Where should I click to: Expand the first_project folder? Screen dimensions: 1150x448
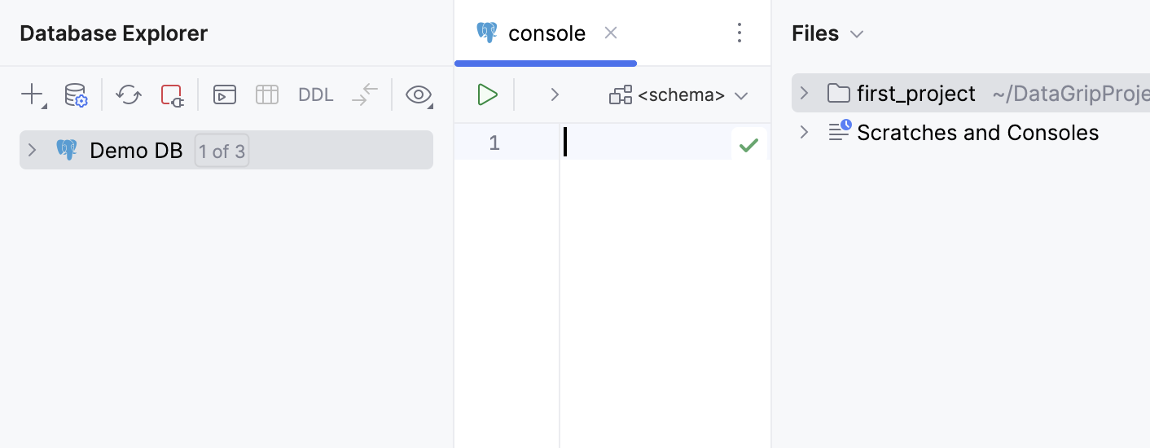804,94
